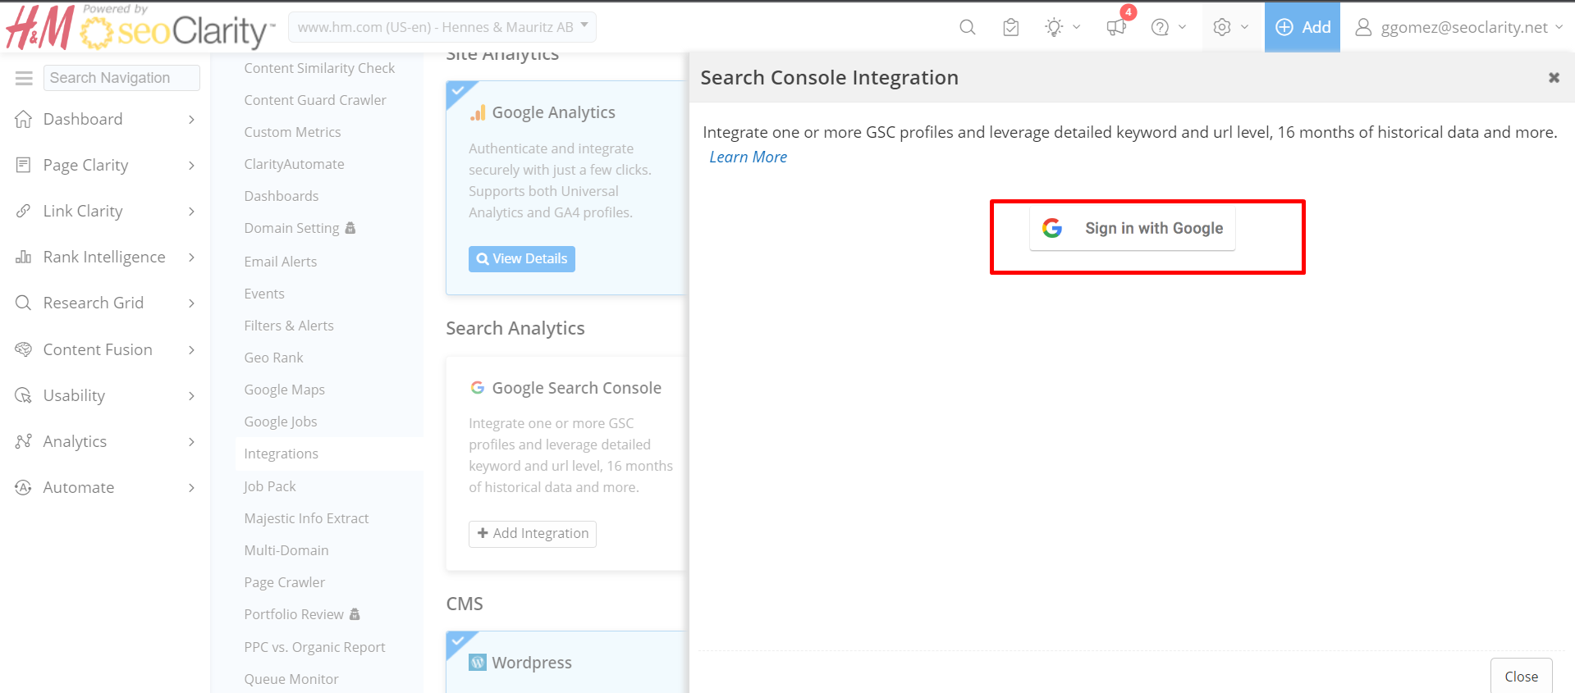1575x693 pixels.
Task: Click the Sign in with Google button
Action: (x=1132, y=229)
